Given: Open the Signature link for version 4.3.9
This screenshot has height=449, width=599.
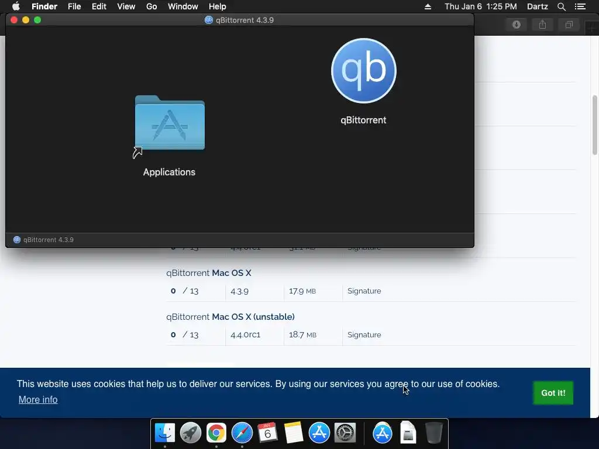Looking at the screenshot, I should point(364,291).
